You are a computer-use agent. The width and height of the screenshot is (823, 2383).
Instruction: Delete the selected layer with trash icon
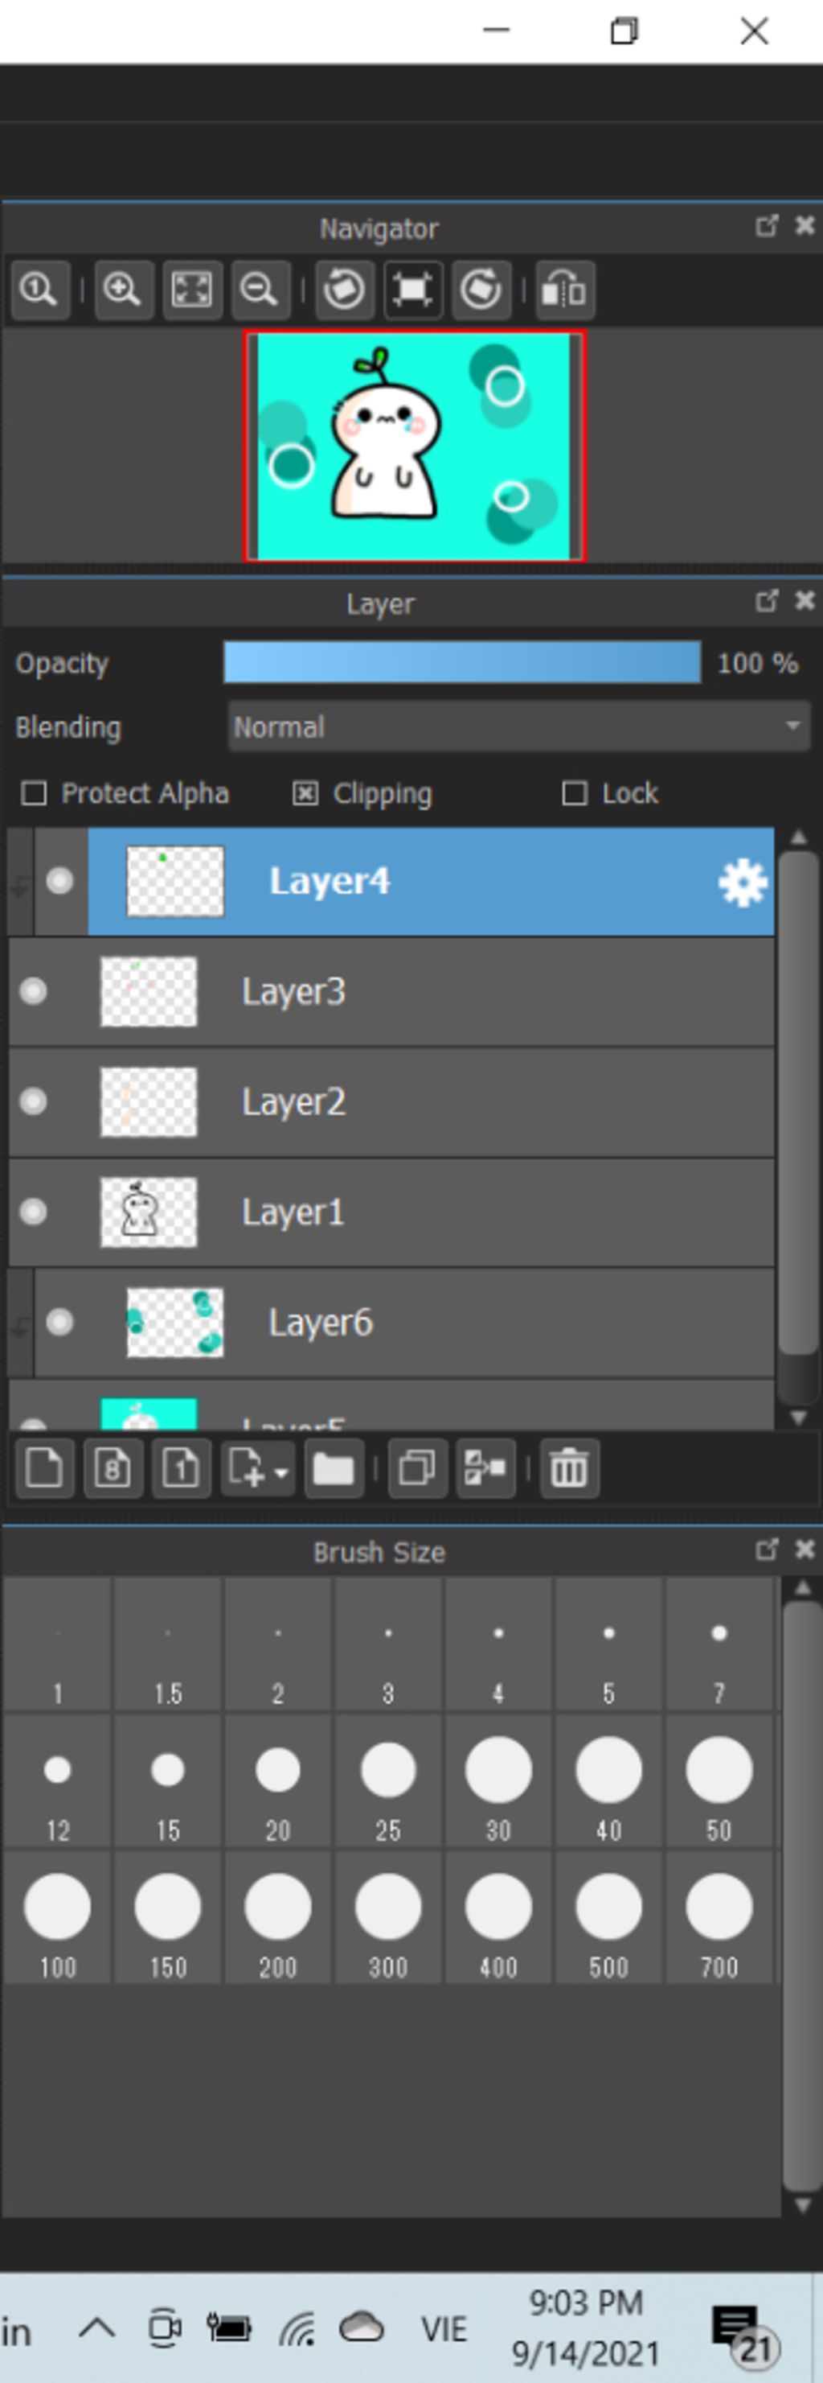tap(569, 1467)
